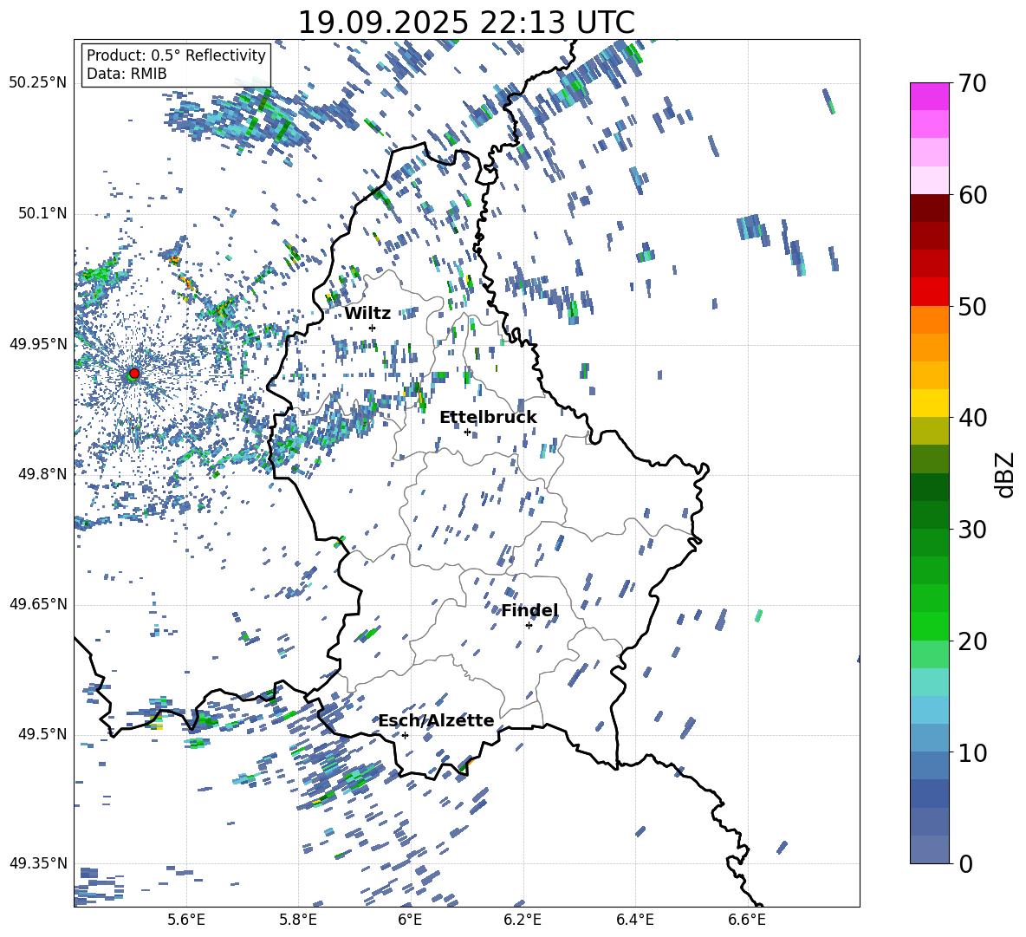The image size is (1026, 937).
Task: Click the Wiltz station cross marker
Action: (x=373, y=328)
